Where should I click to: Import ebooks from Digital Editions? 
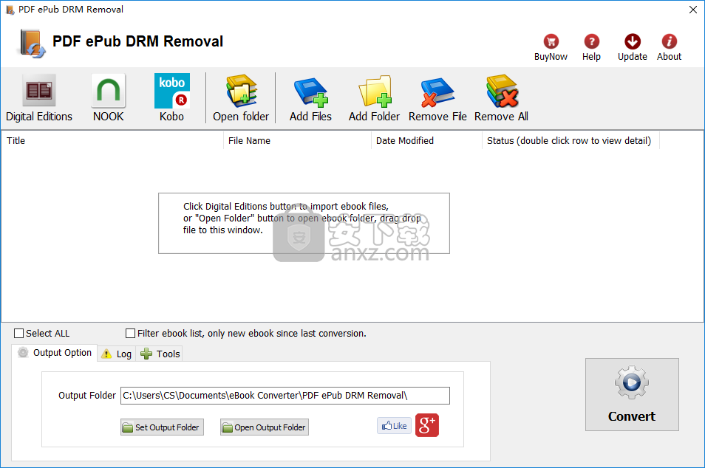[x=38, y=98]
